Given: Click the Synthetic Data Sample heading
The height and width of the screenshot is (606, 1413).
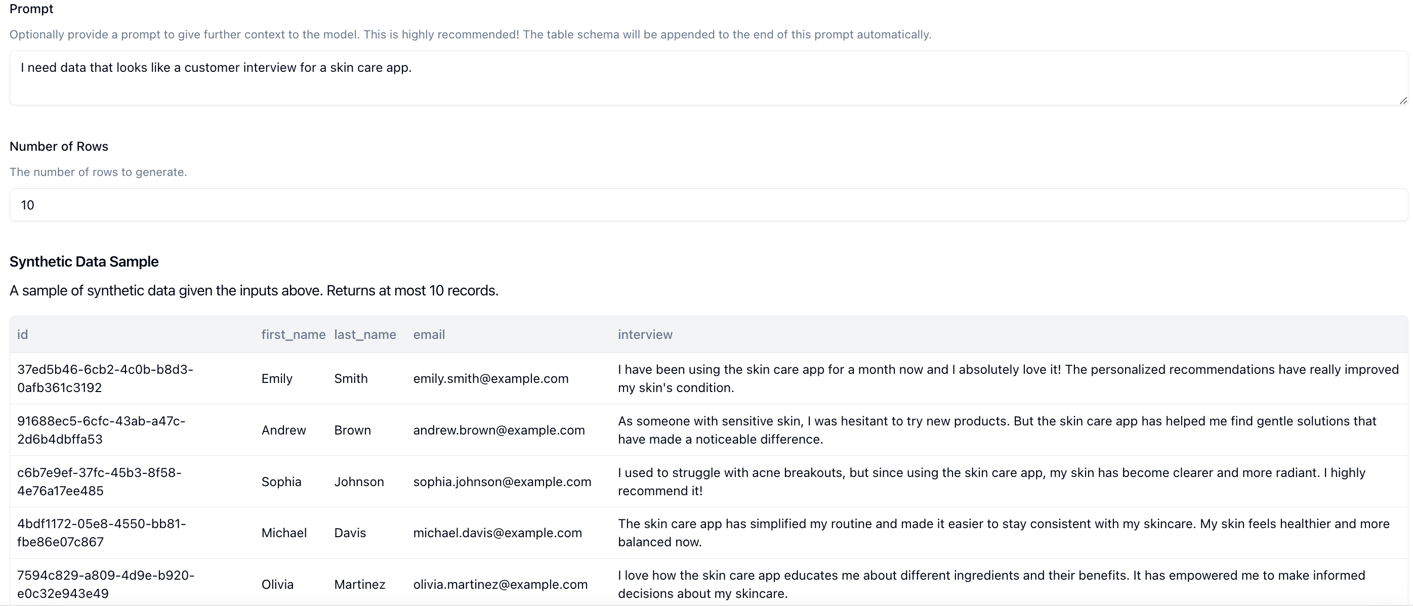Looking at the screenshot, I should coord(84,262).
